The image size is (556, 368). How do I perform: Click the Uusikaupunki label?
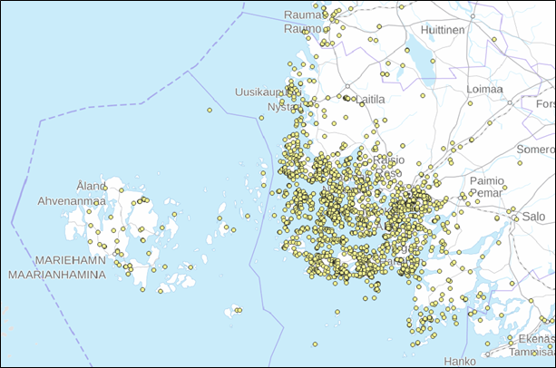[262, 92]
